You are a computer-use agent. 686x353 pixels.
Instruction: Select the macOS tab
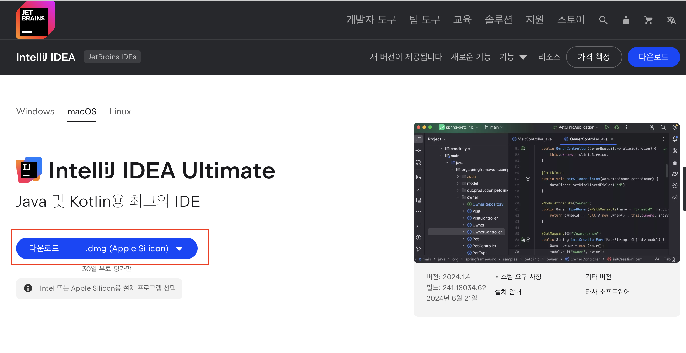tap(82, 111)
